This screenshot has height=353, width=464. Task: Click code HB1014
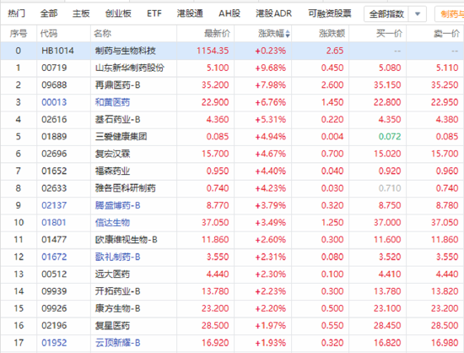coord(57,51)
